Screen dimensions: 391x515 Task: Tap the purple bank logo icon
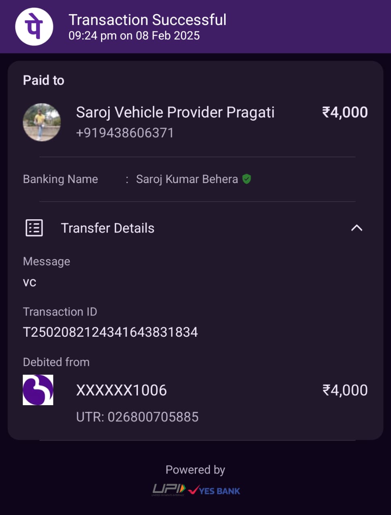pyautogui.click(x=38, y=390)
